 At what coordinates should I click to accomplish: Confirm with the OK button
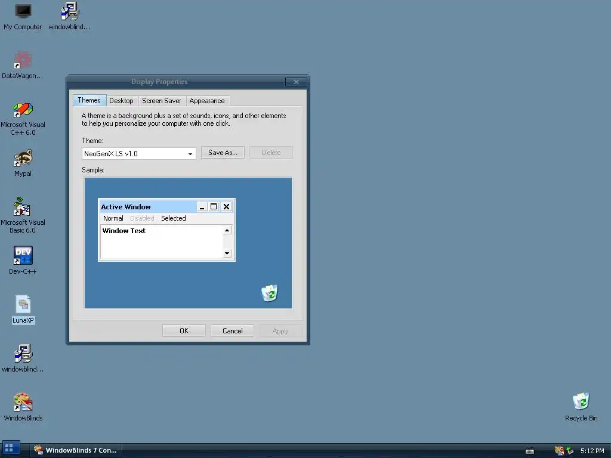click(x=184, y=330)
